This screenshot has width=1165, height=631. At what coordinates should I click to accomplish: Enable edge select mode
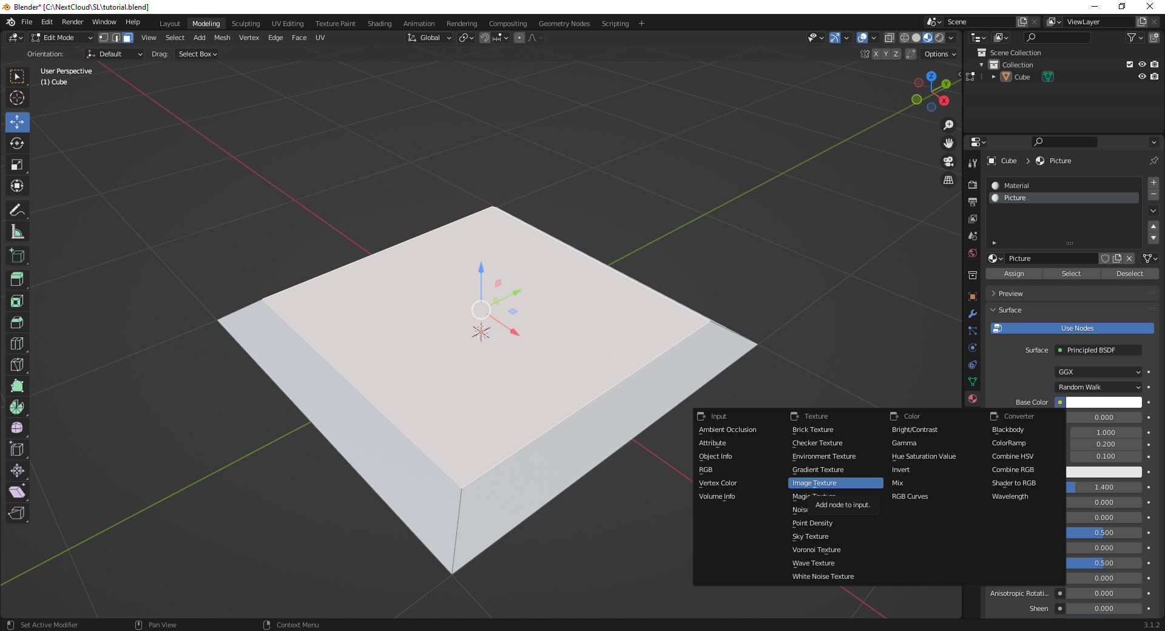tap(116, 38)
